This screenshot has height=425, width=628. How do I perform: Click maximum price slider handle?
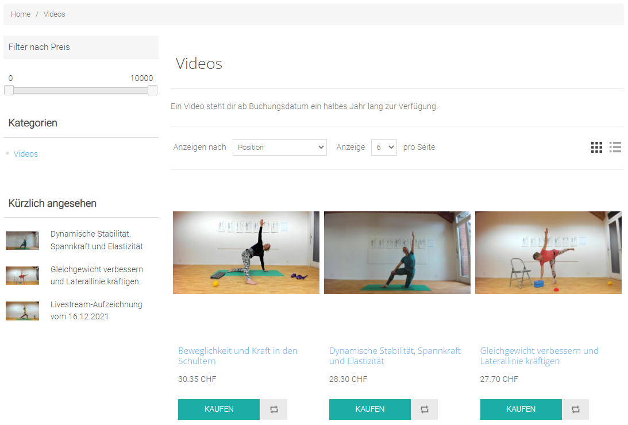152,90
